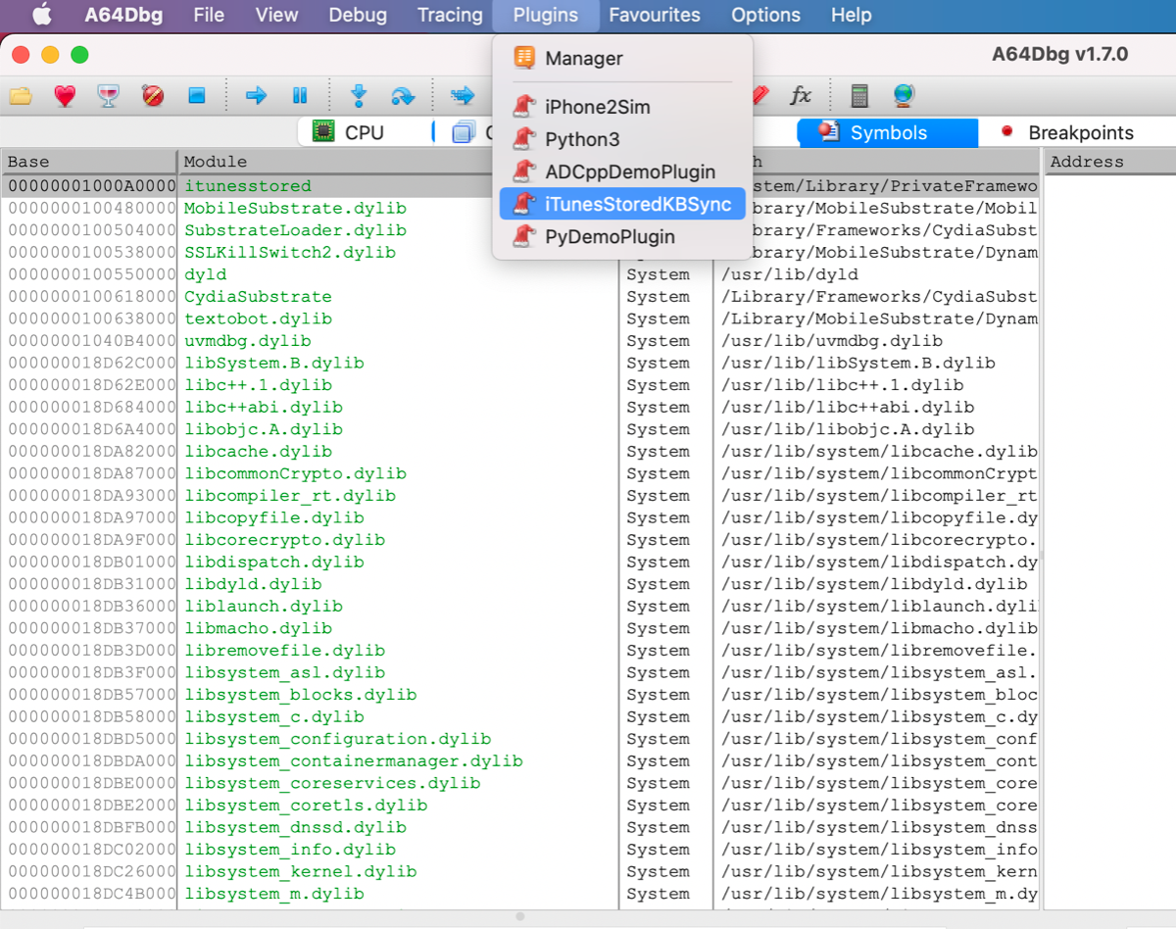Click the Apple logo menu
Image resolution: width=1176 pixels, height=929 pixels.
coord(42,15)
